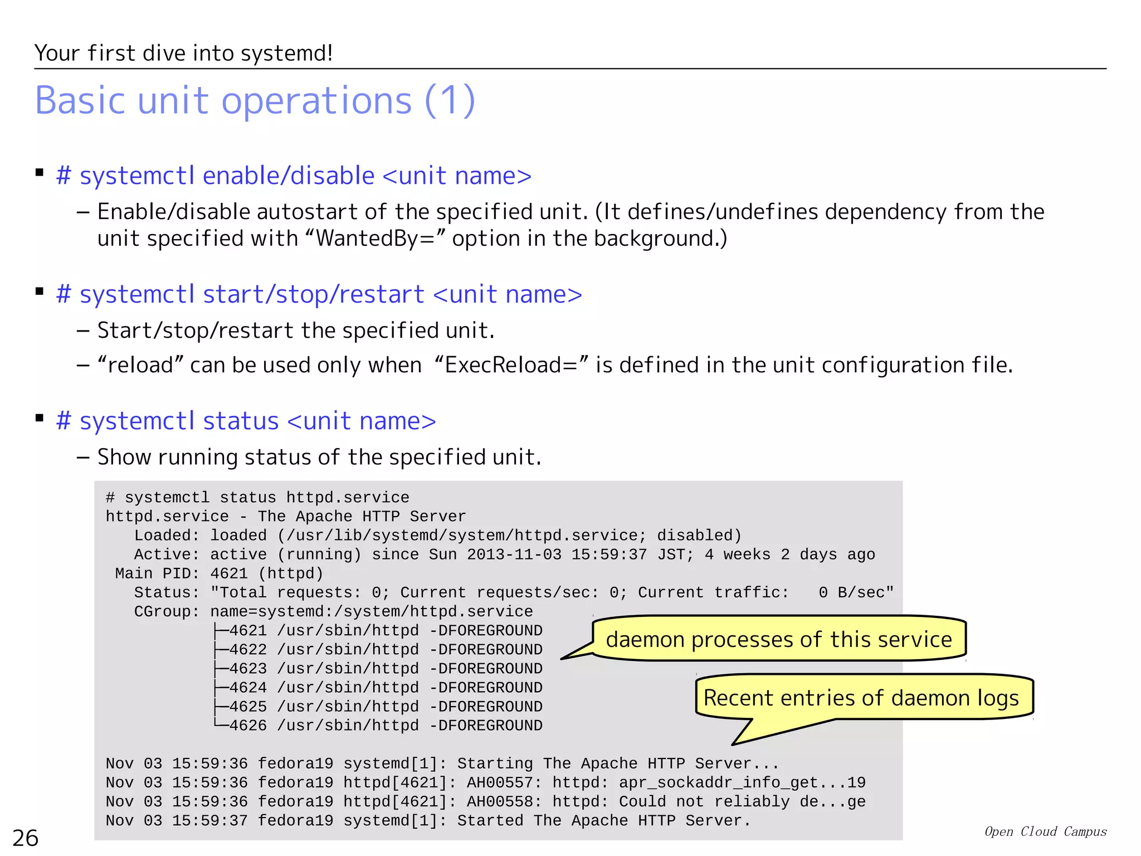Viewport: 1141px width, 856px height.
Task: Click log line containing 'AH00557: httpd: apr_sockaddr_info_get'
Action: coord(486,782)
